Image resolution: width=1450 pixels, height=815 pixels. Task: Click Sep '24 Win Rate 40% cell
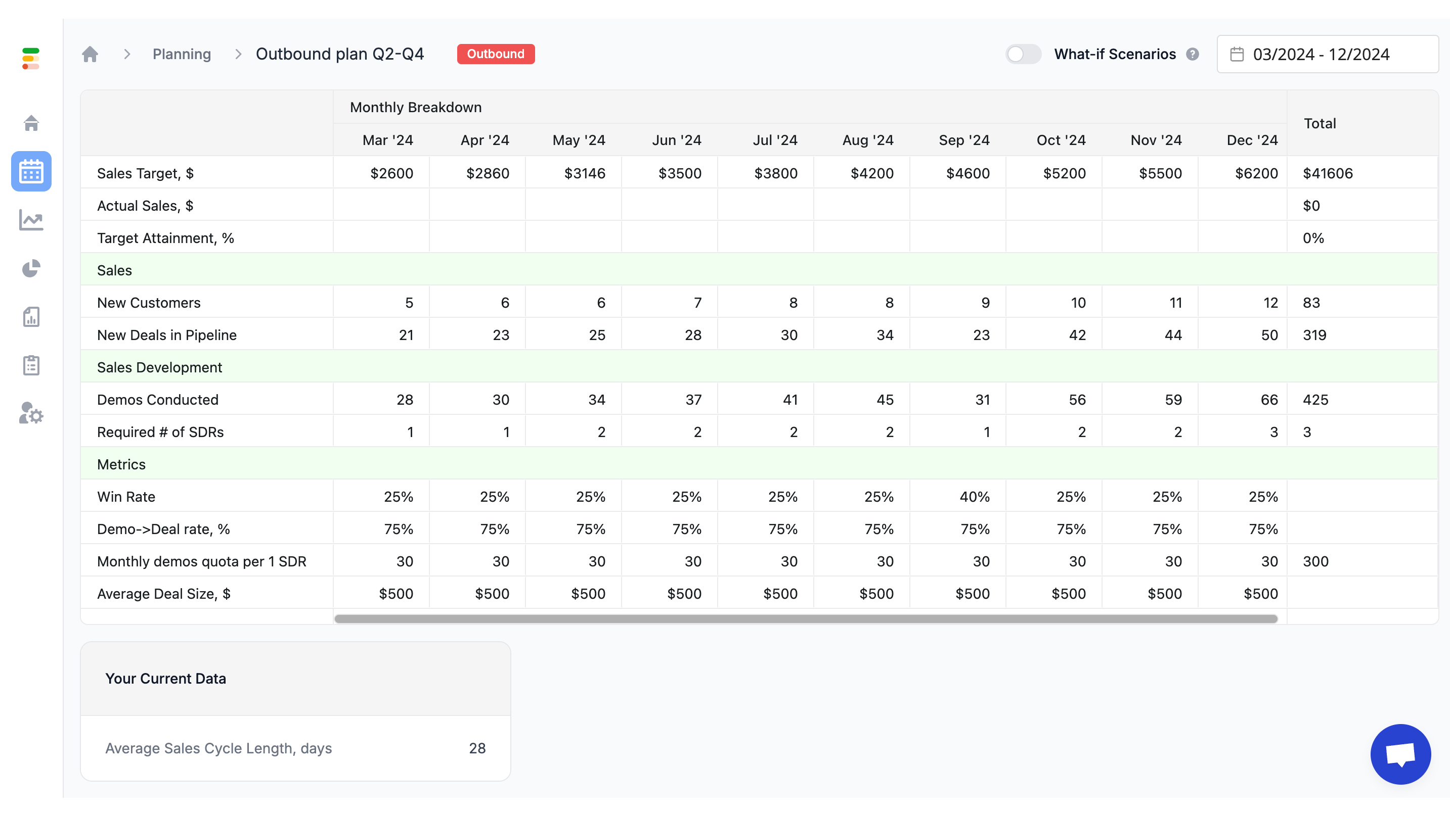(x=975, y=497)
